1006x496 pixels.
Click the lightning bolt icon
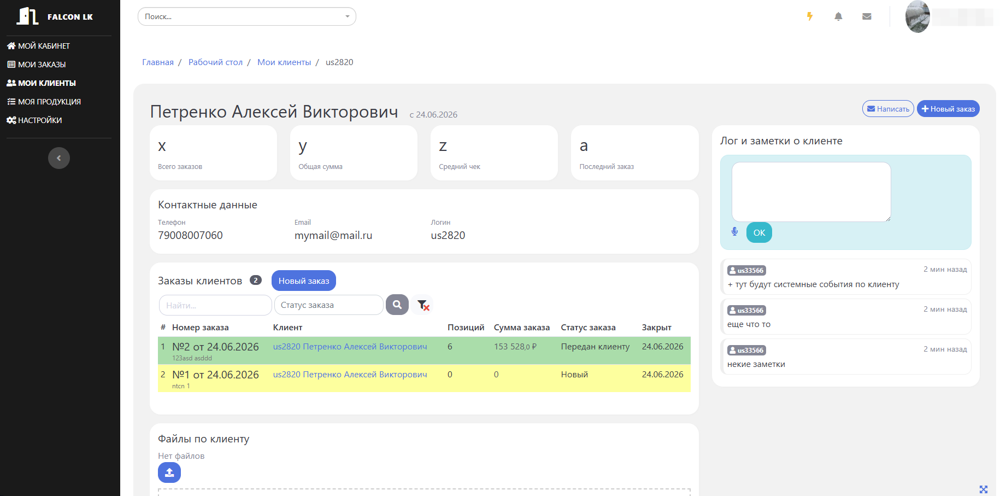tap(810, 16)
